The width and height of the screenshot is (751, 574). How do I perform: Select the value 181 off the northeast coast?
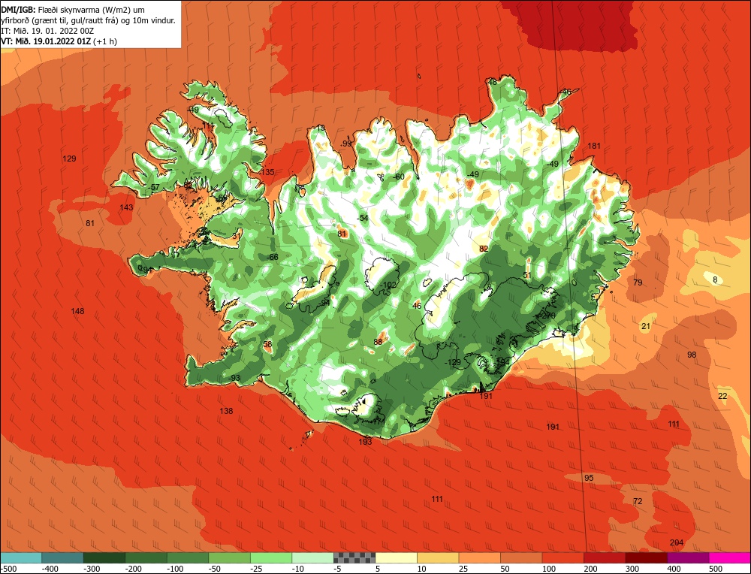pyautogui.click(x=594, y=146)
